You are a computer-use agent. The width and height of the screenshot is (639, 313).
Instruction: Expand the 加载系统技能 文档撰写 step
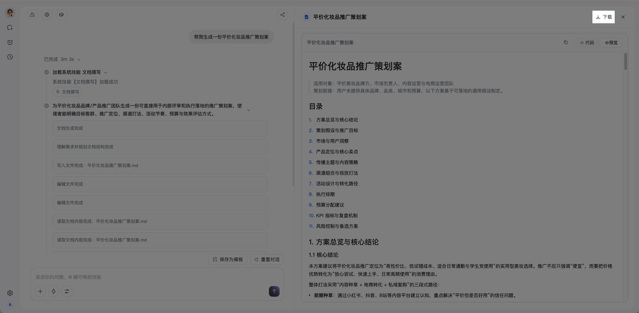coord(106,73)
